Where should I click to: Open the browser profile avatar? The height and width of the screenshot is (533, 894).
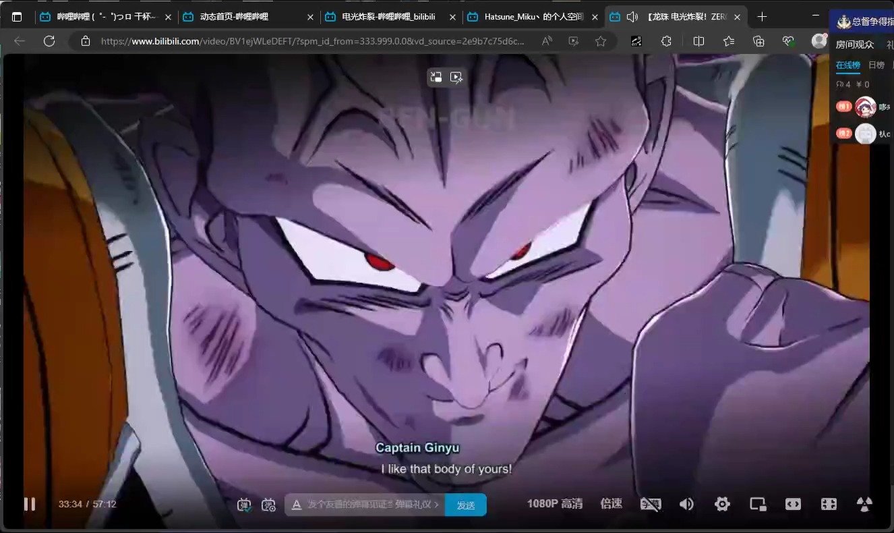pos(818,41)
